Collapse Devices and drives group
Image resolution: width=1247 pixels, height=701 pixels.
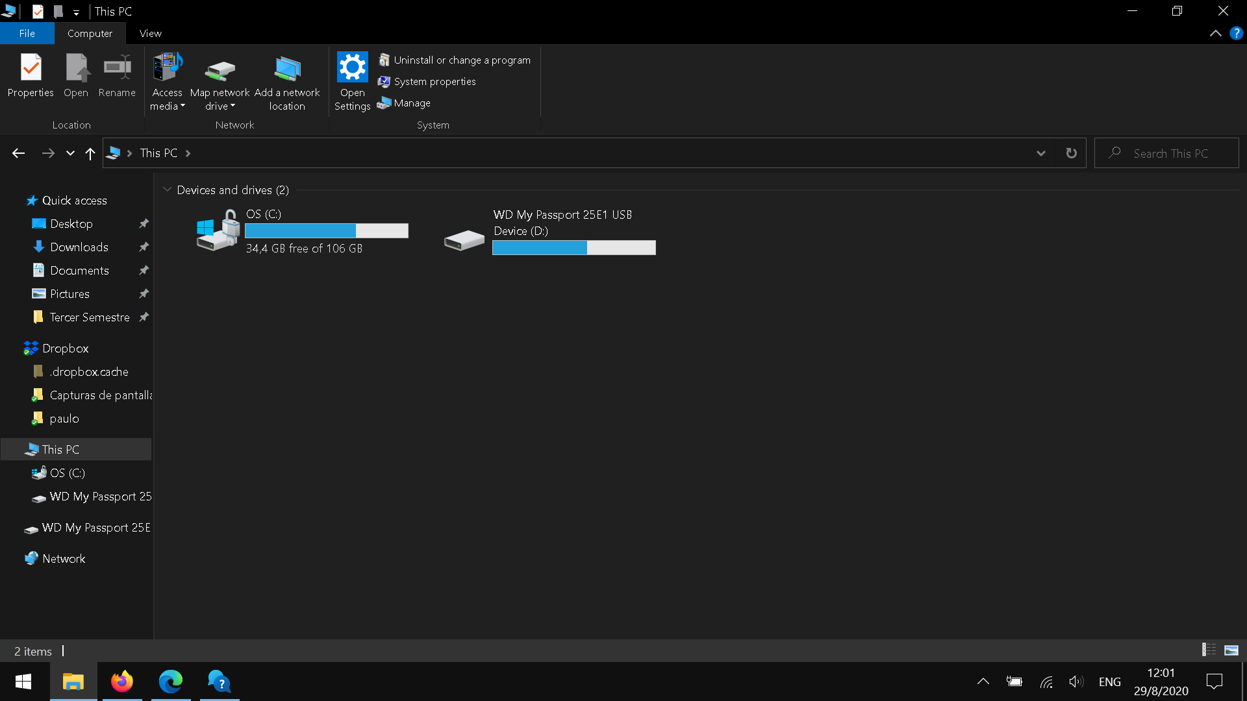point(167,190)
